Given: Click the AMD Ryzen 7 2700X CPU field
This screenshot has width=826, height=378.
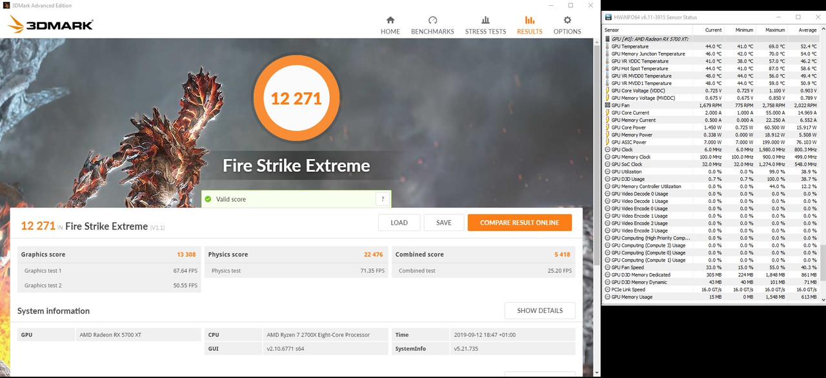Looking at the screenshot, I should click(x=325, y=335).
